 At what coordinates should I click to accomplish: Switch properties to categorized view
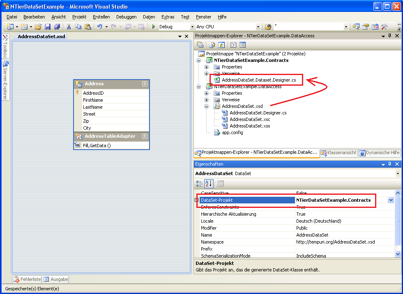pyautogui.click(x=199, y=183)
